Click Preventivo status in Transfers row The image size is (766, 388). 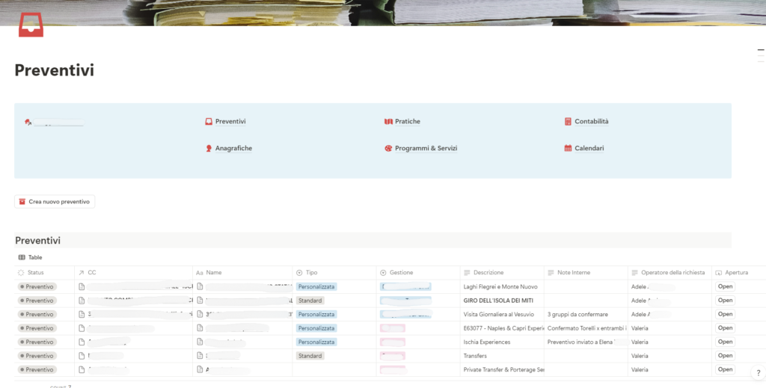(x=37, y=356)
